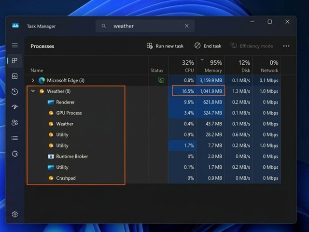This screenshot has height=232, width=309.
Task: Select the Utility row using 28.2 MB
Action: coord(154,134)
